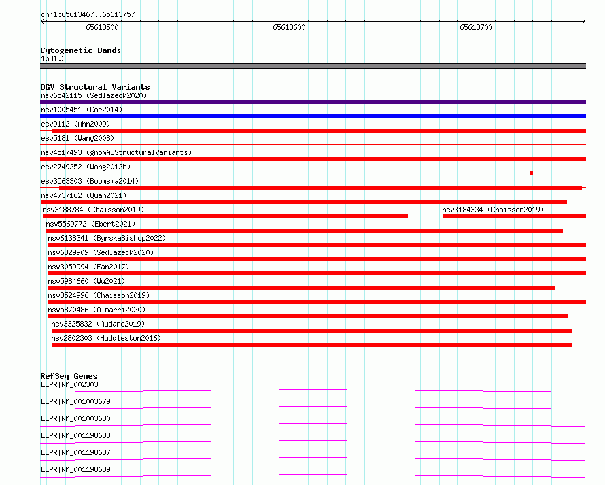This screenshot has width=605, height=485.
Task: Click the LEPR|NM_001198689 transcript label
Action: point(75,469)
